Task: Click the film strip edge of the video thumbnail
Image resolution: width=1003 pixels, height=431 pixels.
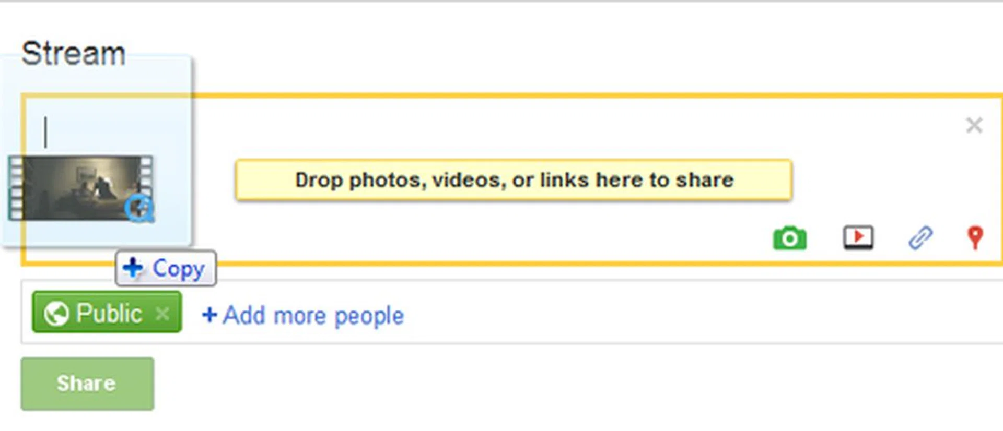Action: (x=15, y=188)
